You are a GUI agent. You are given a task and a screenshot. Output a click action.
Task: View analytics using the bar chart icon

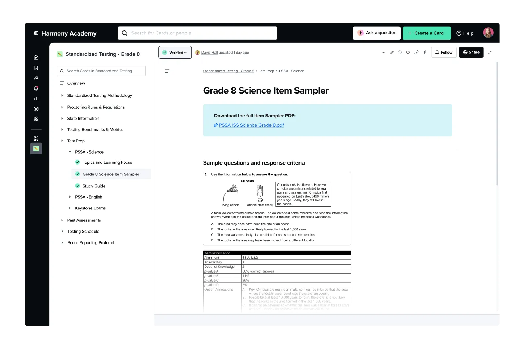pos(36,98)
